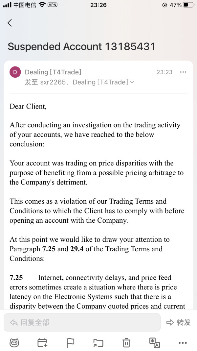
Task: Tap the sender's pink D avatar
Action: pyautogui.click(x=15, y=72)
